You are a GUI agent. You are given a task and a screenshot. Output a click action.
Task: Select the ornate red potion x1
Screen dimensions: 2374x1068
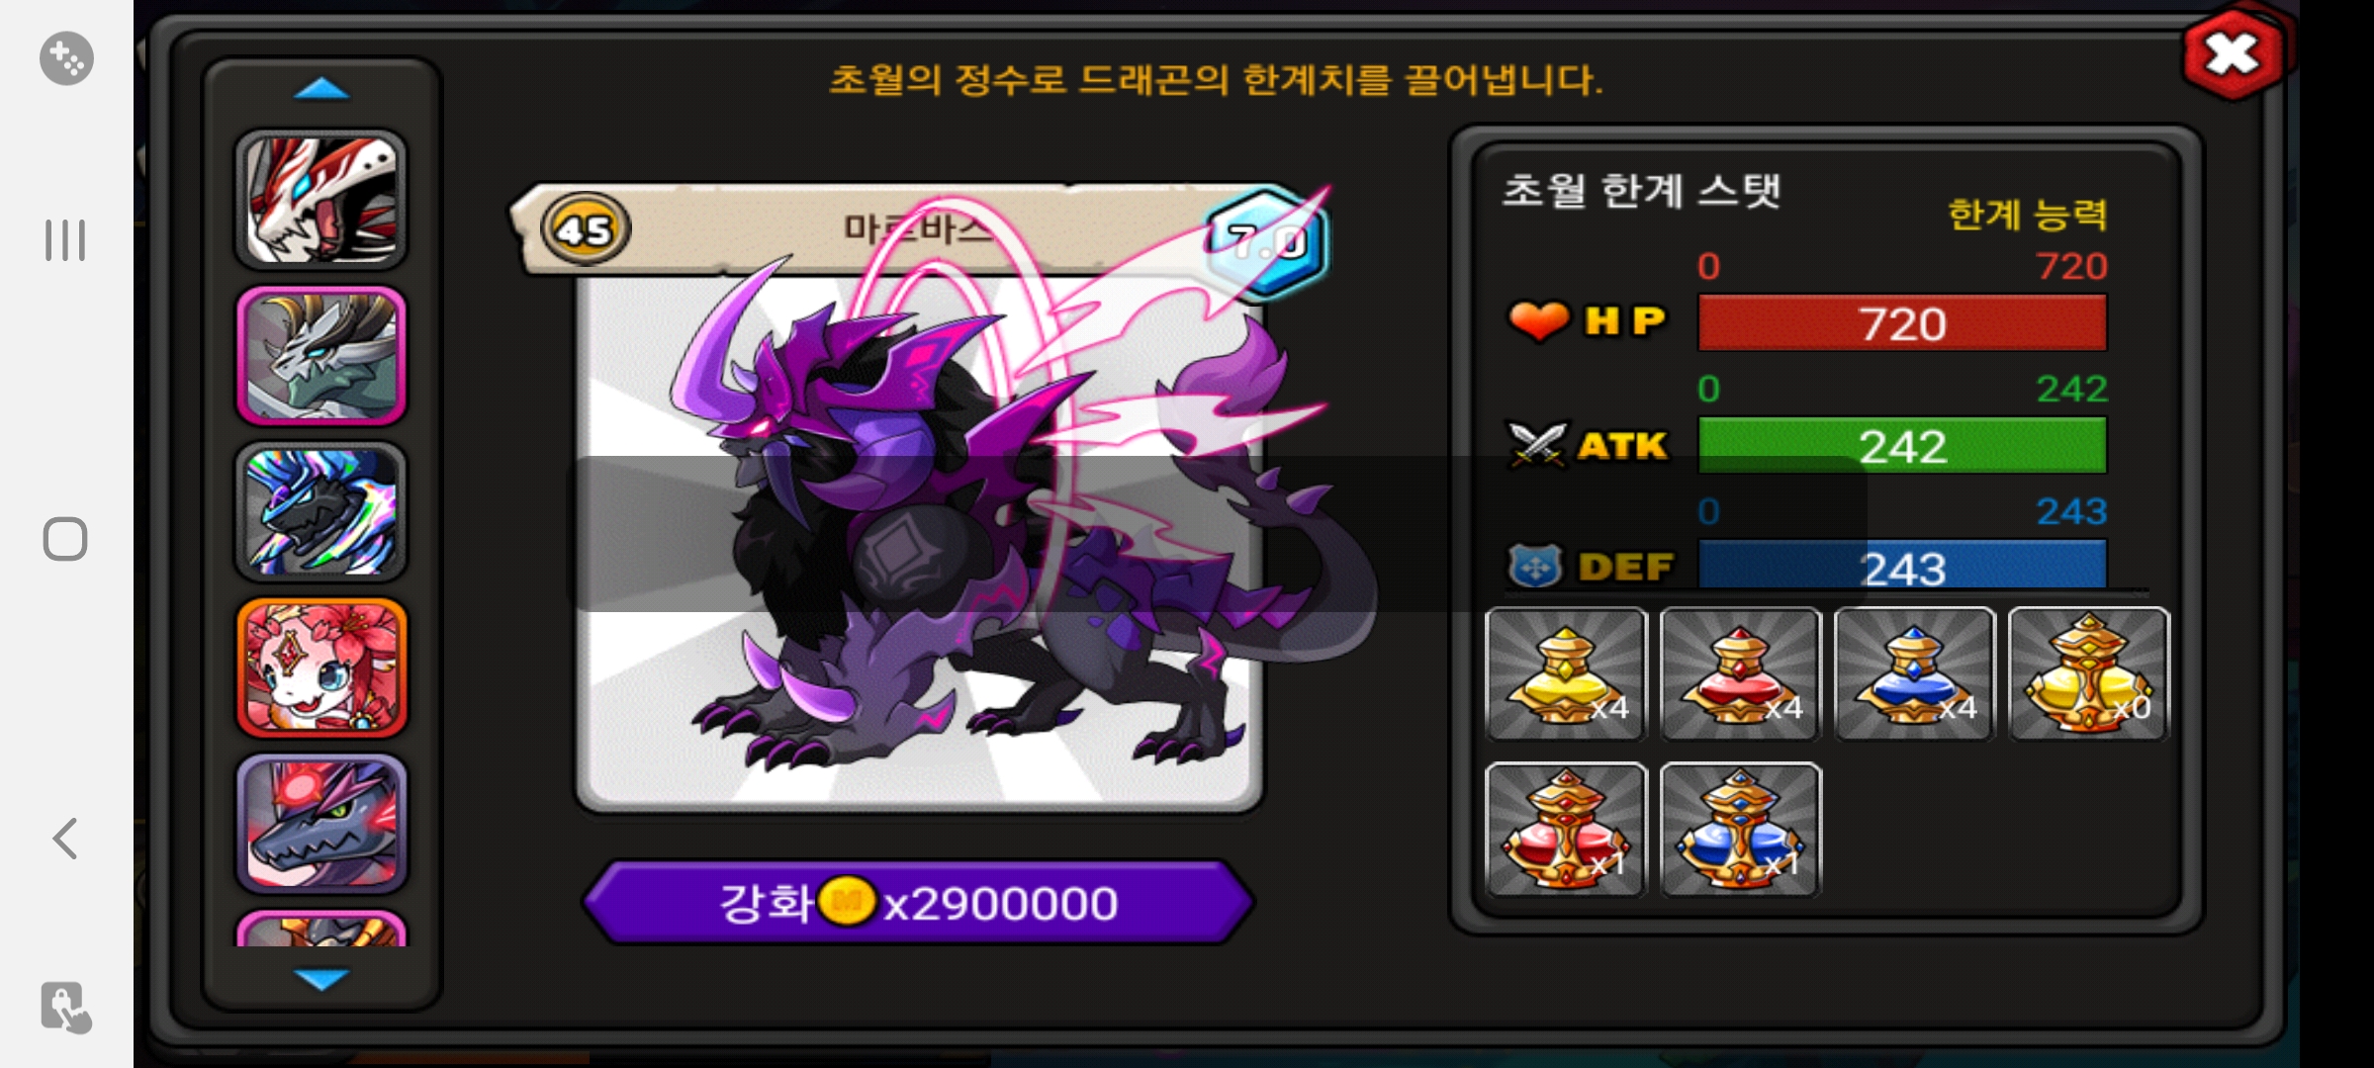pos(1566,829)
